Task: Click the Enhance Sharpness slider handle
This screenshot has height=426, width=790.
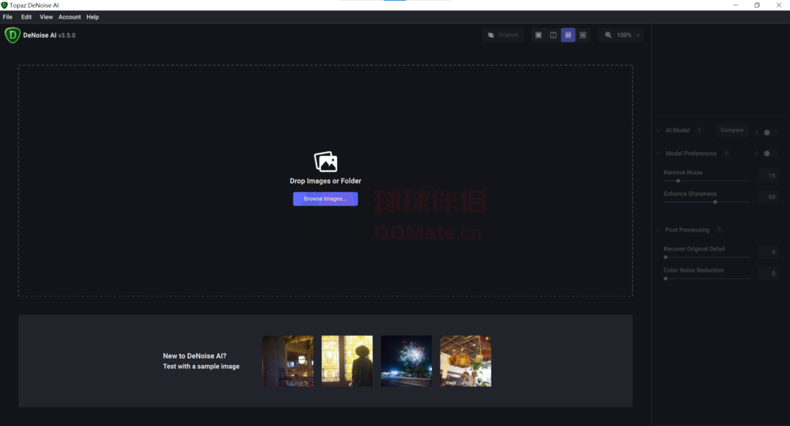Action: point(715,201)
